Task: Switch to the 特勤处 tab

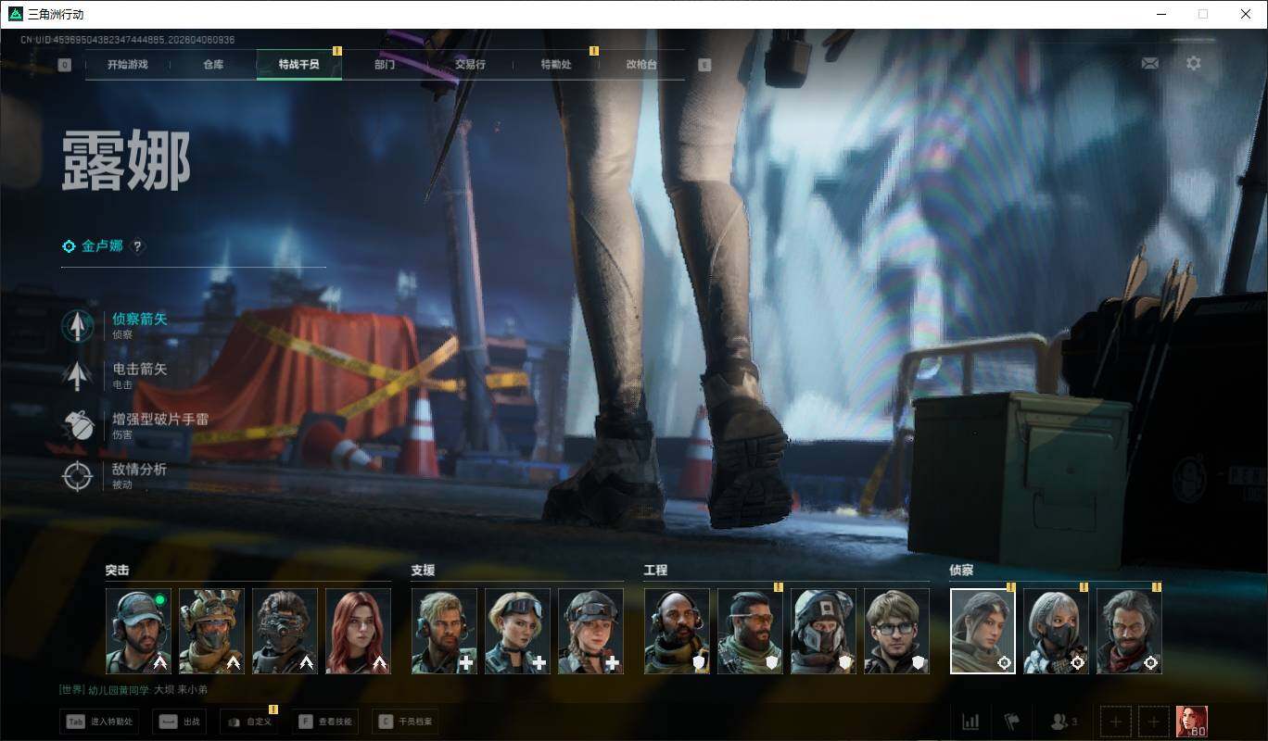Action: (x=556, y=65)
